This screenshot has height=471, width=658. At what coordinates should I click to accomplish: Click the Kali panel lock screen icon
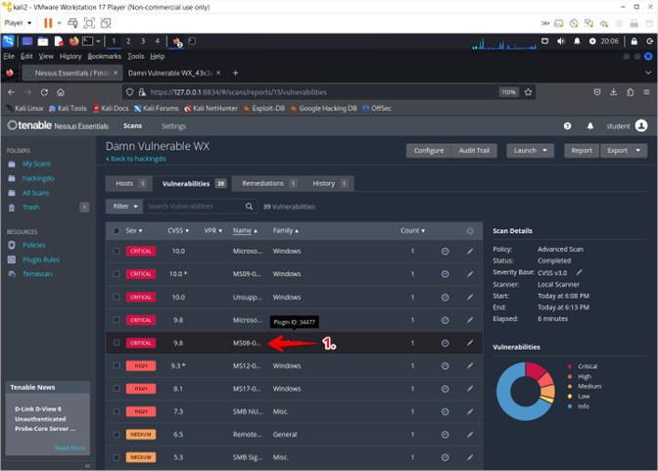pyautogui.click(x=634, y=41)
